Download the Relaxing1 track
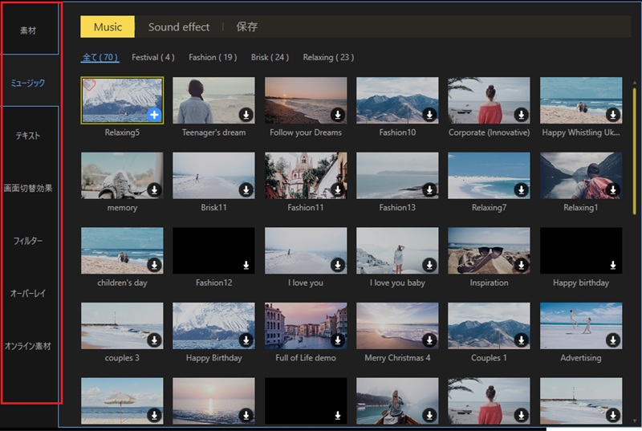This screenshot has width=642, height=431. [x=613, y=189]
